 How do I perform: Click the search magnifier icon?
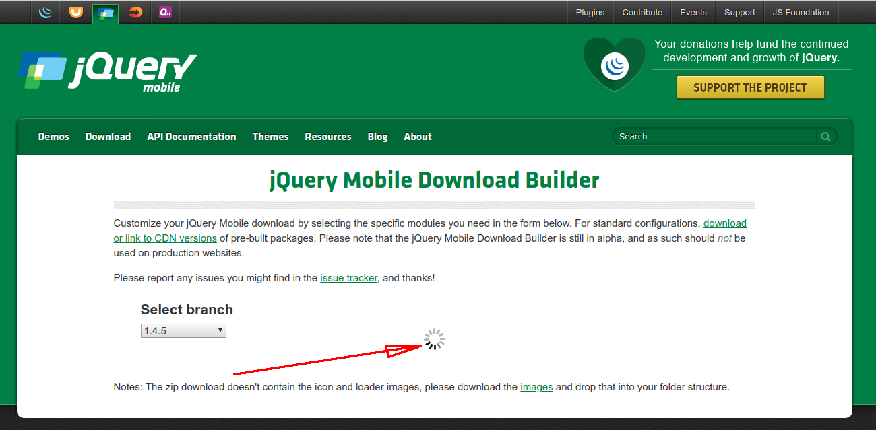click(x=825, y=137)
